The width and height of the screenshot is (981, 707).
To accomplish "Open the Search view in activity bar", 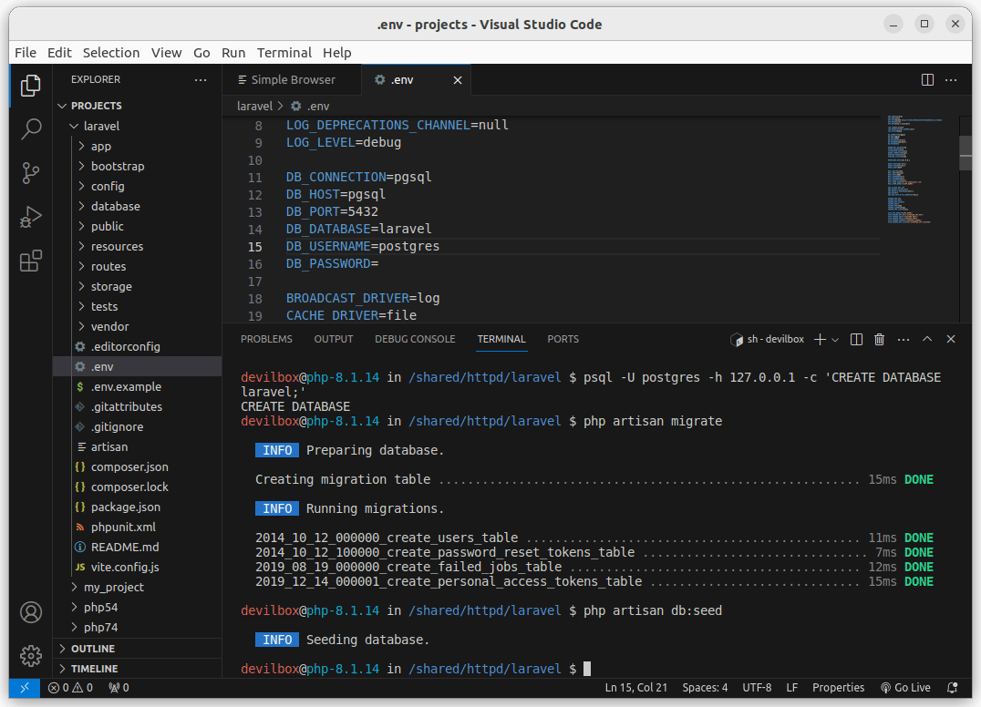I will 31,128.
